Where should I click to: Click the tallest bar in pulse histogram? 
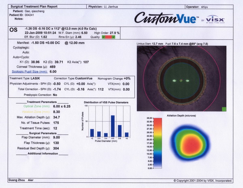click(x=112, y=126)
